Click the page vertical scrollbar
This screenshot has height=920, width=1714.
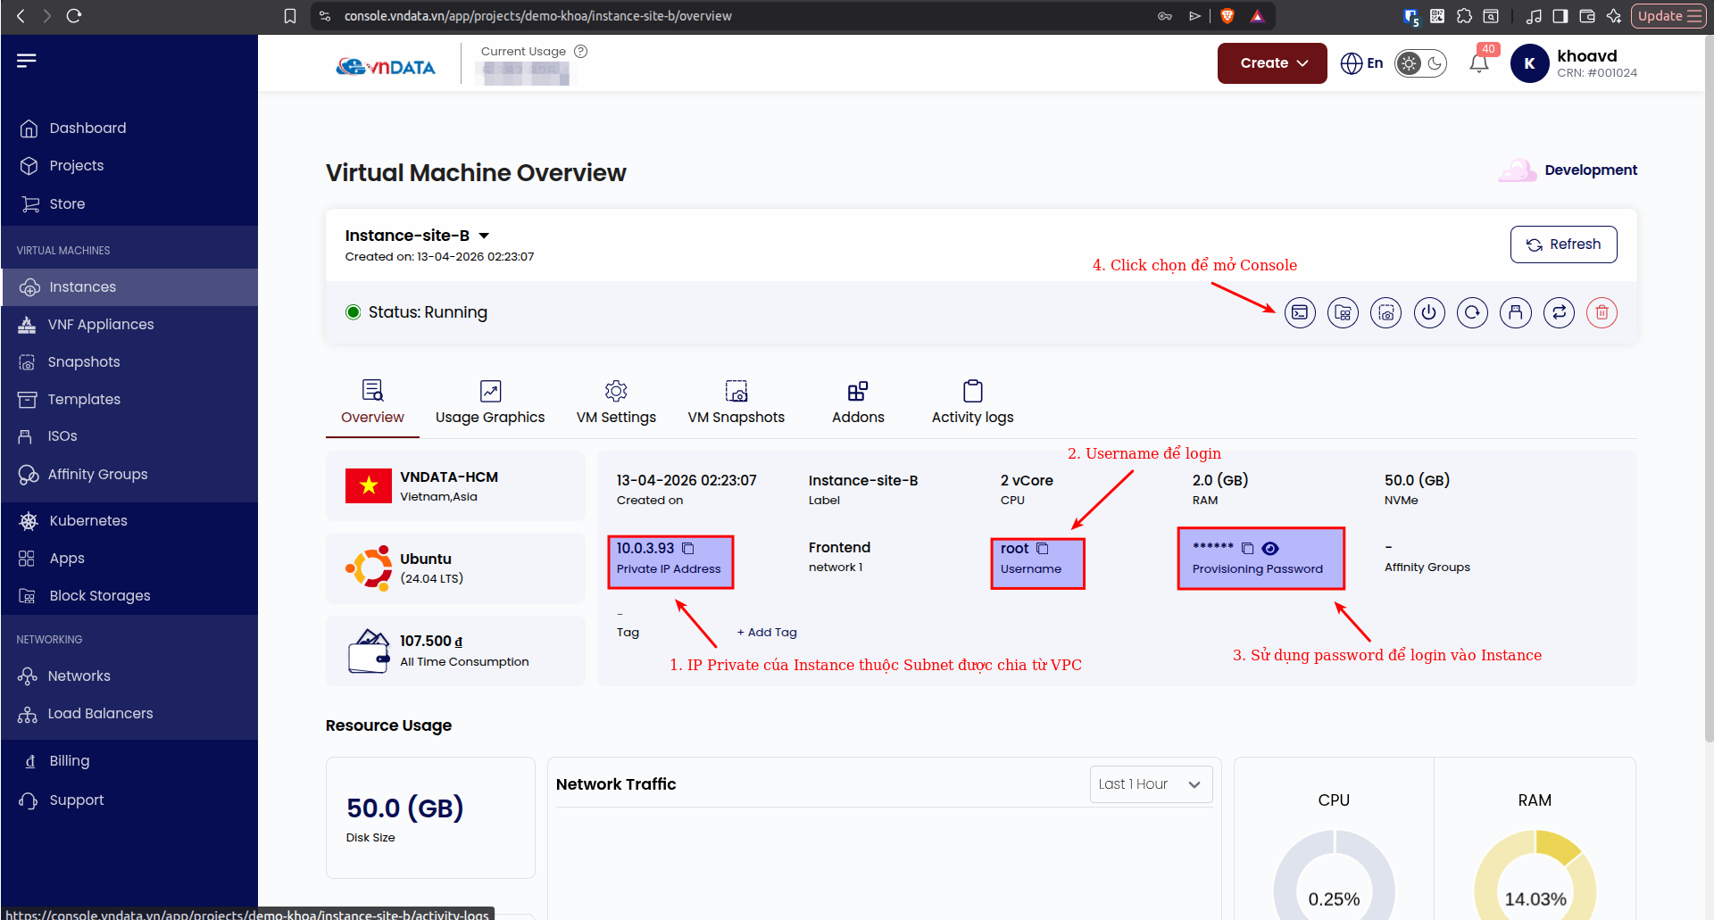[1709, 388]
